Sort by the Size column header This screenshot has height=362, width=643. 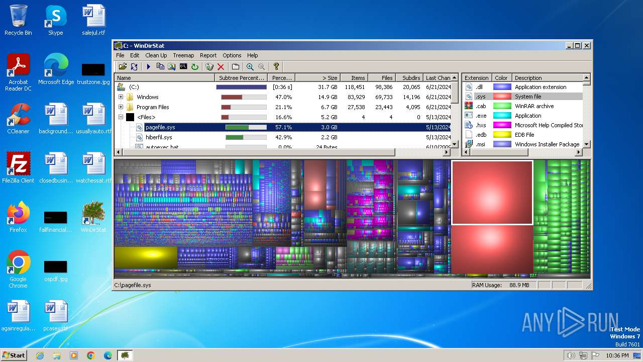(317, 78)
